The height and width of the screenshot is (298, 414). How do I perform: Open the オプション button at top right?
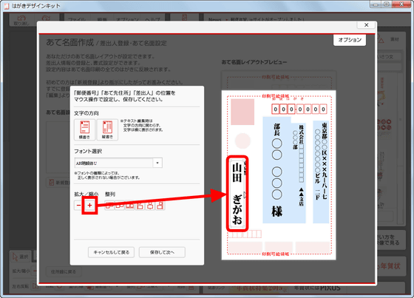[x=350, y=40]
